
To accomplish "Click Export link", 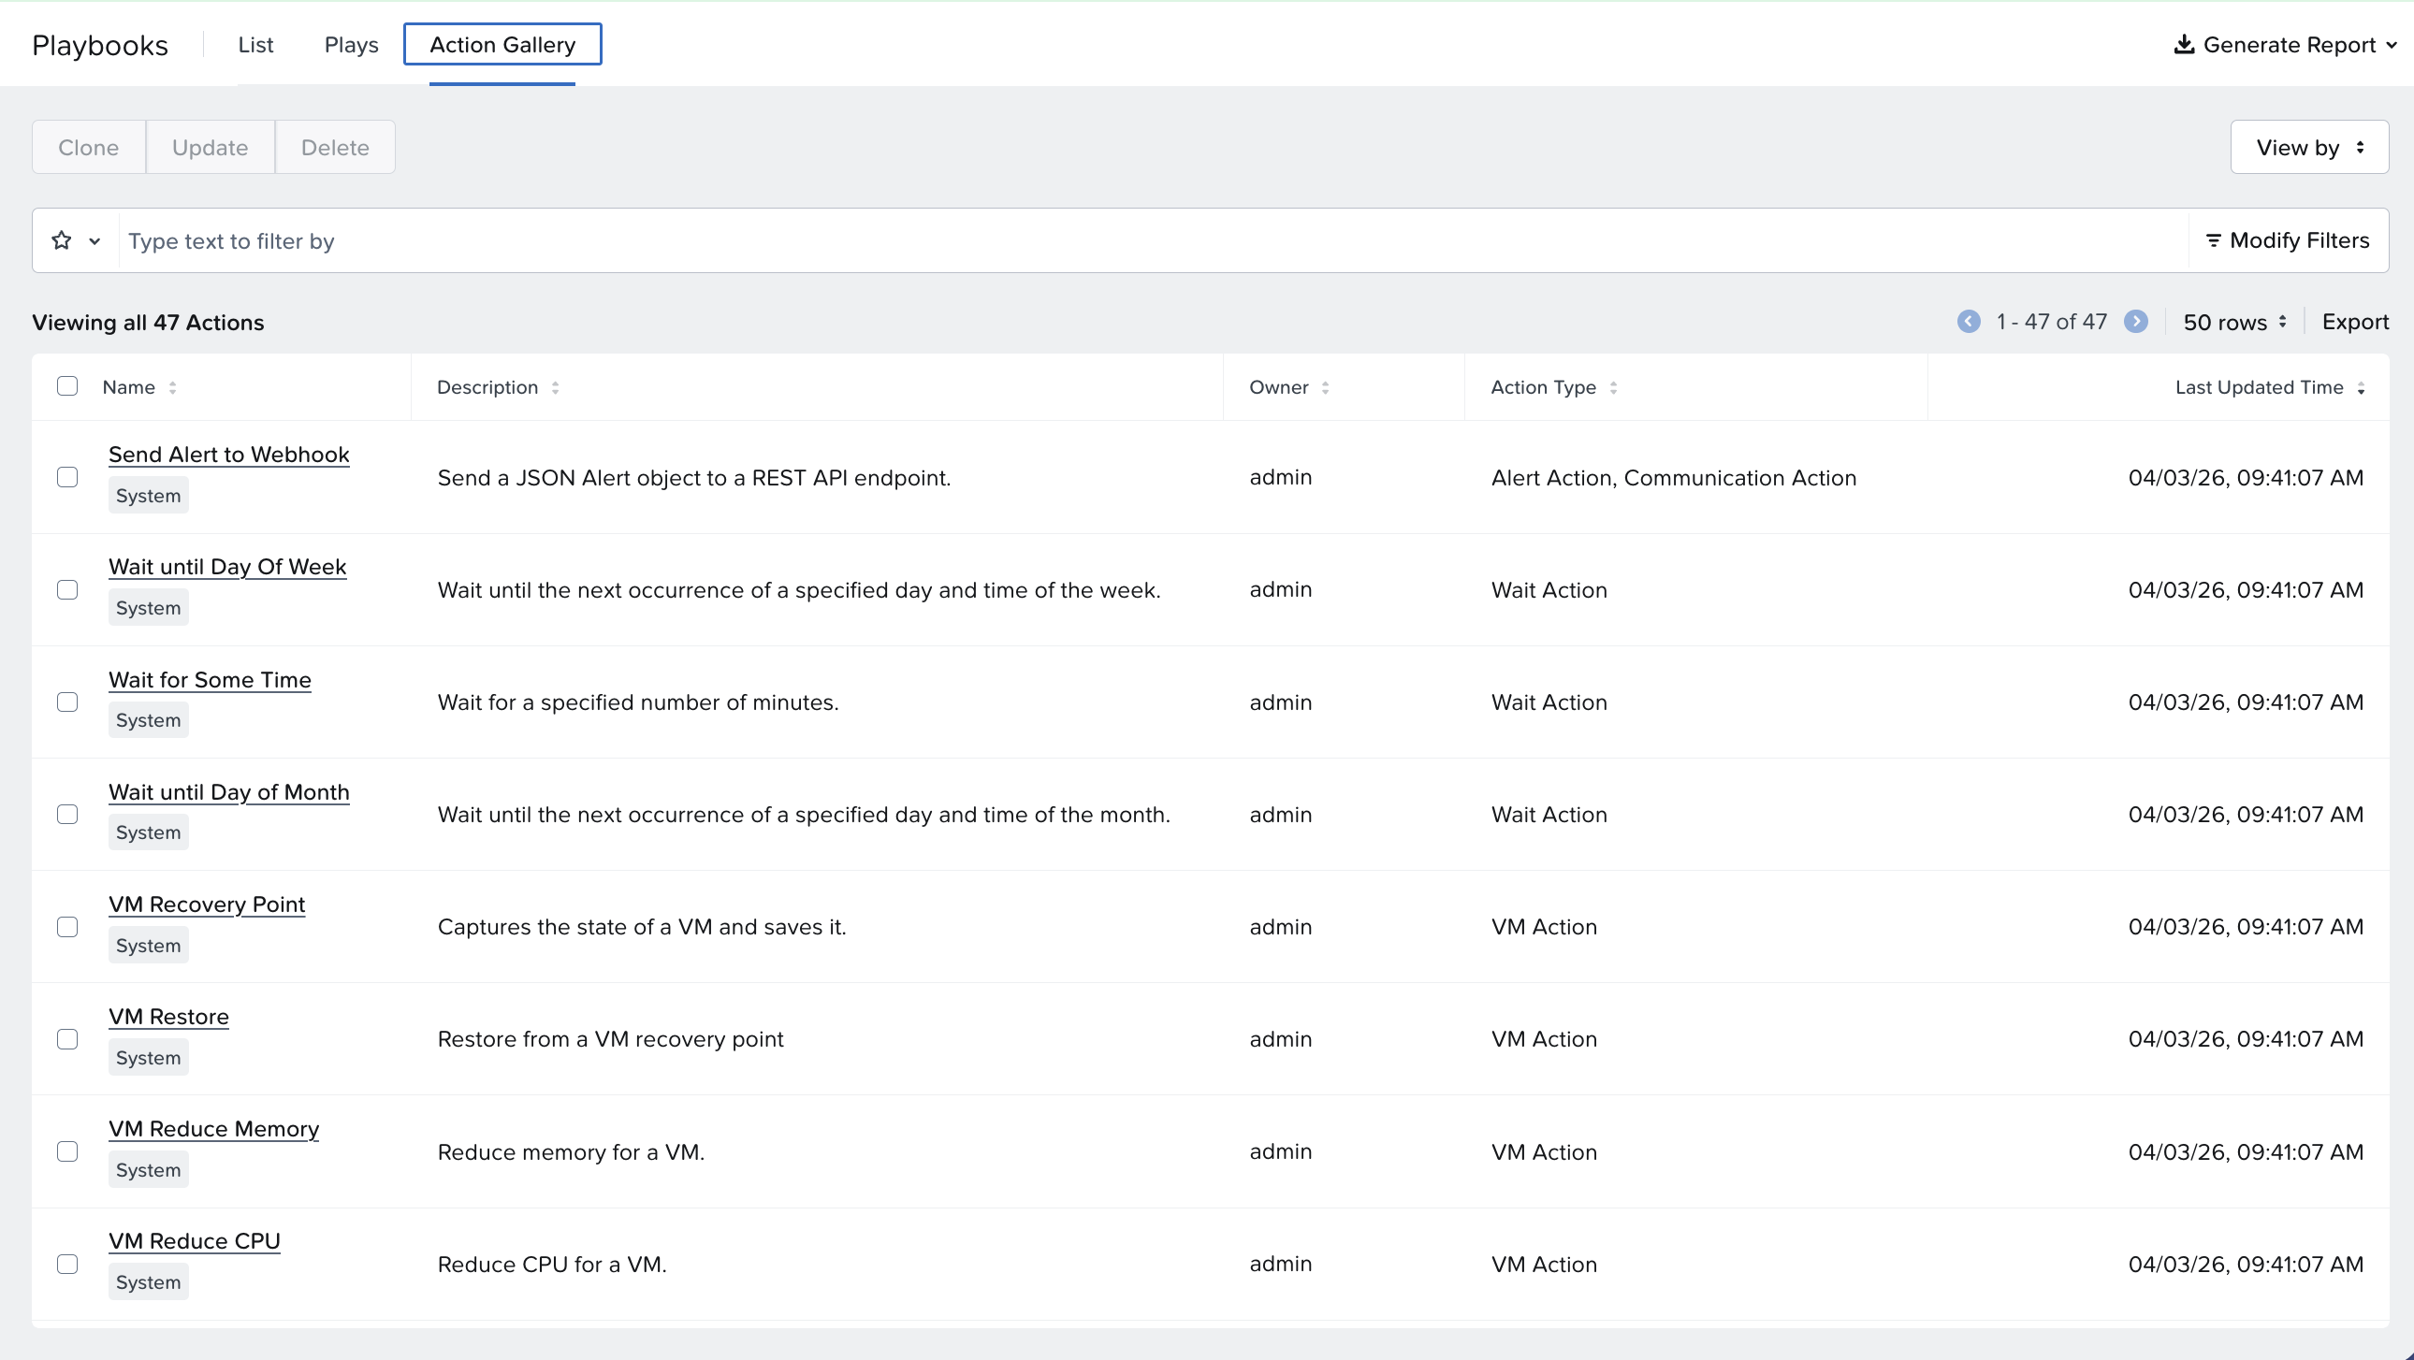I will tap(2355, 322).
